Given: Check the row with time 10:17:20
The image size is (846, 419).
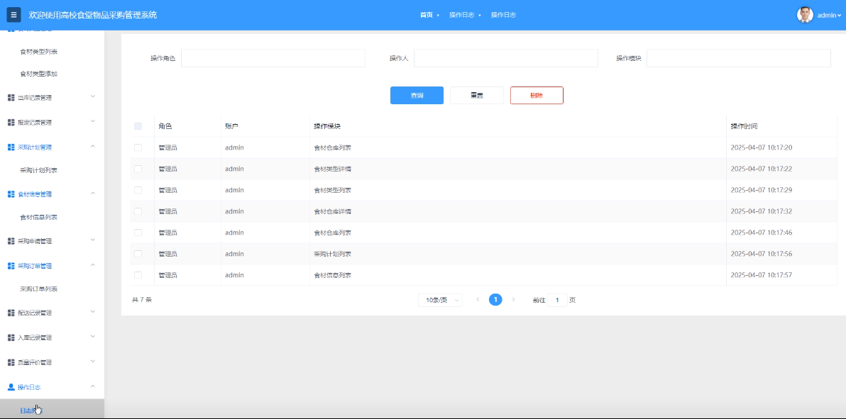Looking at the screenshot, I should pos(138,147).
